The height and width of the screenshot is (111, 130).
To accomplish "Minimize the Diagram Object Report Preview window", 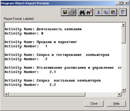I will click(117, 3).
